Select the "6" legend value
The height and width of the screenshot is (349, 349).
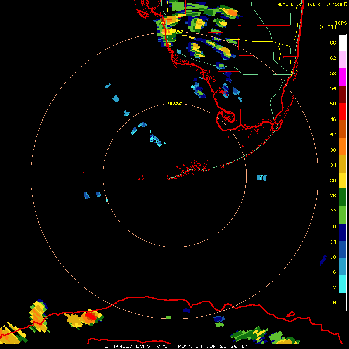(334, 272)
